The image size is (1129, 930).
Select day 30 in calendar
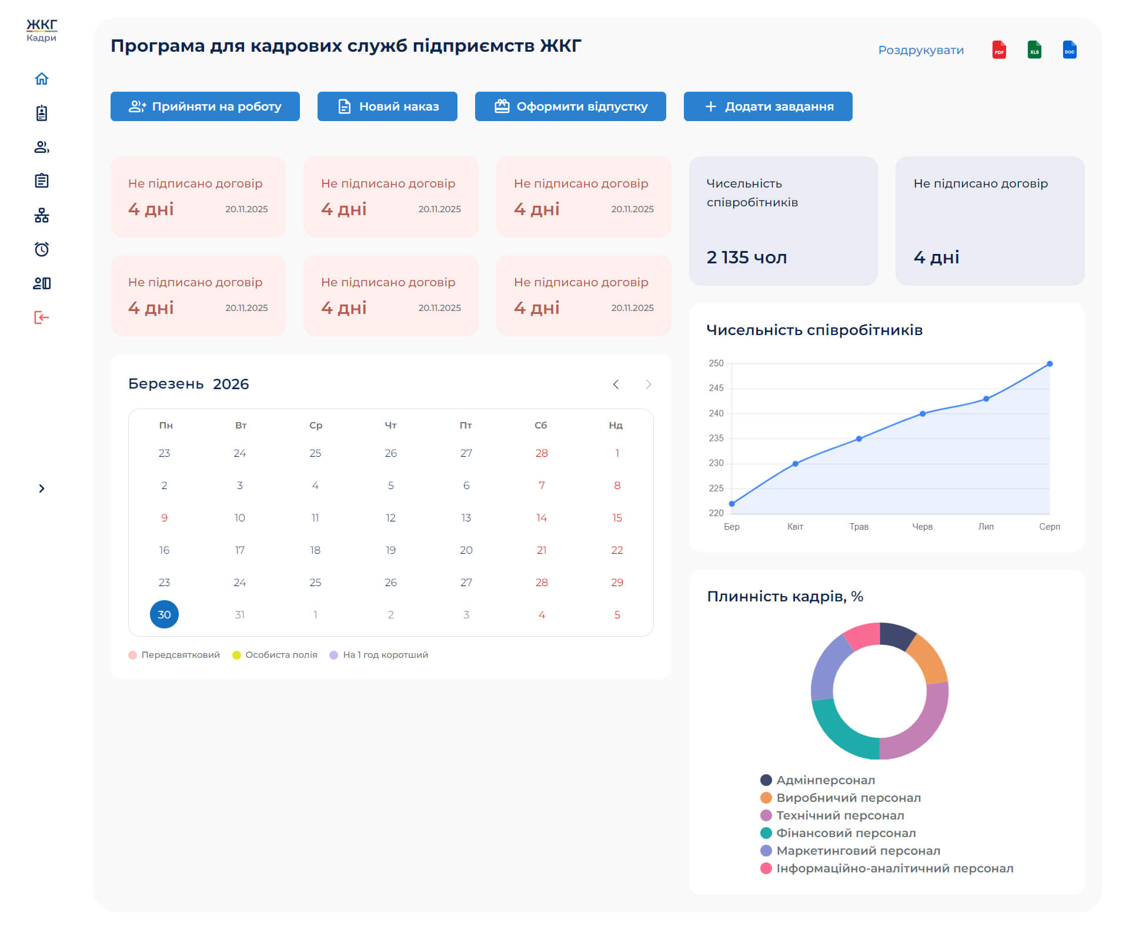point(164,614)
